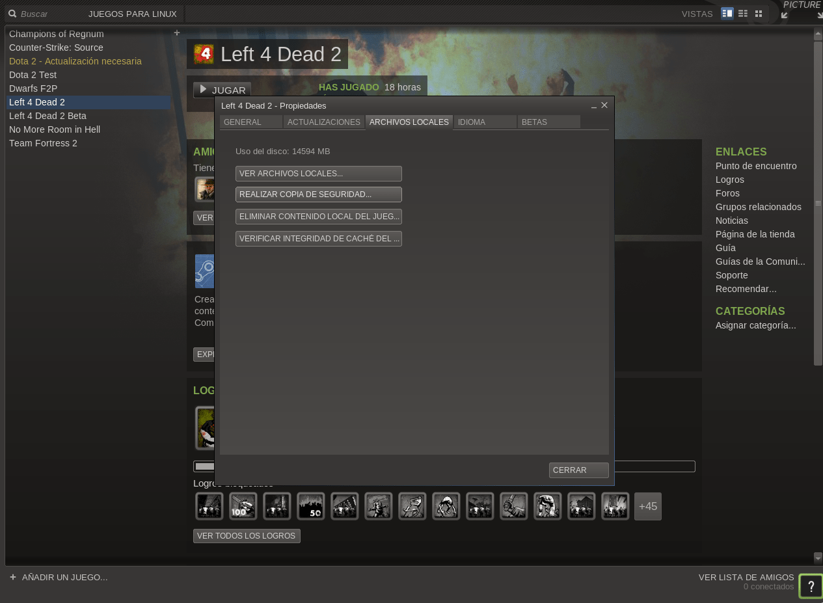Click the scrollbar down arrow
Viewport: 823px width, 603px height.
818,557
